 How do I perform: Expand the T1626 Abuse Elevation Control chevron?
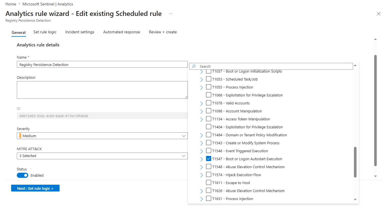[201, 191]
